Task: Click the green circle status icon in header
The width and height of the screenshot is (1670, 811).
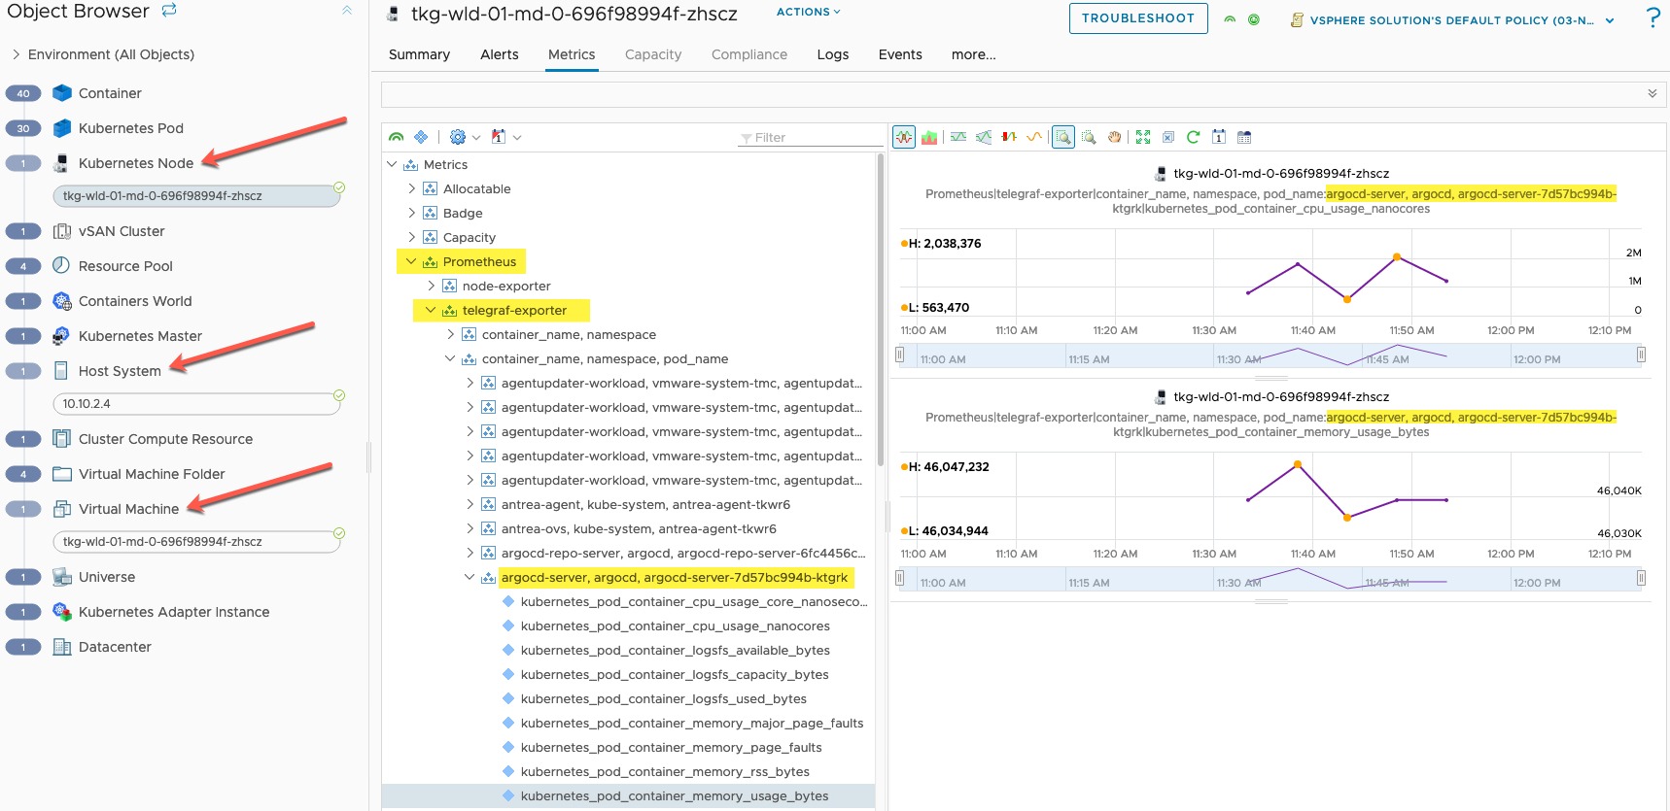Action: tap(1254, 19)
